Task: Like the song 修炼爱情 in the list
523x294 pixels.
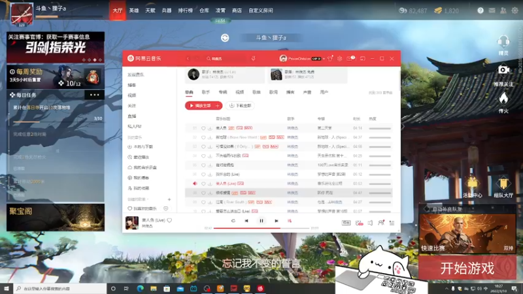Action: (x=203, y=193)
